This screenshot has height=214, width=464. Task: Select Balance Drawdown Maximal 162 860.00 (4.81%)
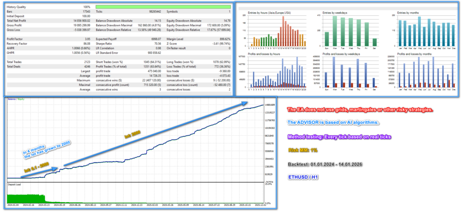click(150, 25)
